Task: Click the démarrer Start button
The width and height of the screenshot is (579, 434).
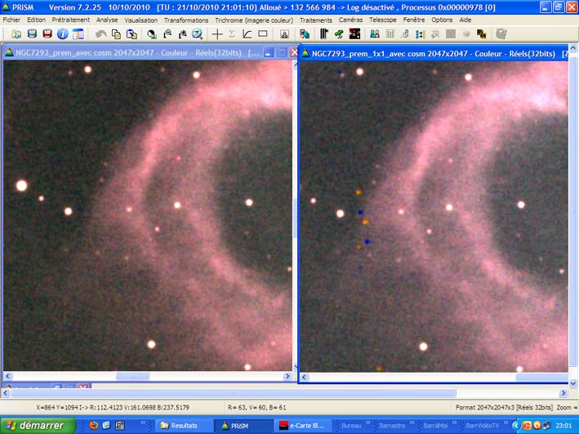Action: coord(38,426)
